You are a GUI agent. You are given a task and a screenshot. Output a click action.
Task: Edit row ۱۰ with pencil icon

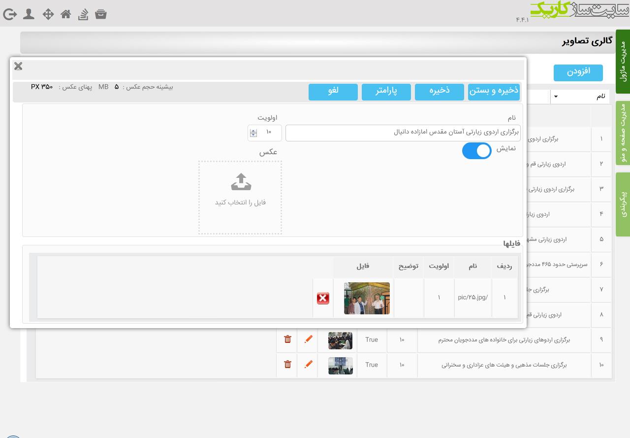coord(309,364)
